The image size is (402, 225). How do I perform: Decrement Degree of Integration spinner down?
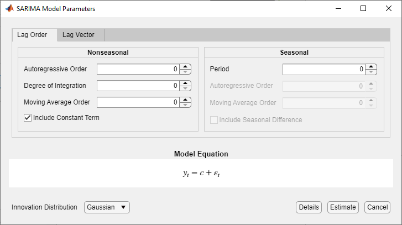click(185, 88)
